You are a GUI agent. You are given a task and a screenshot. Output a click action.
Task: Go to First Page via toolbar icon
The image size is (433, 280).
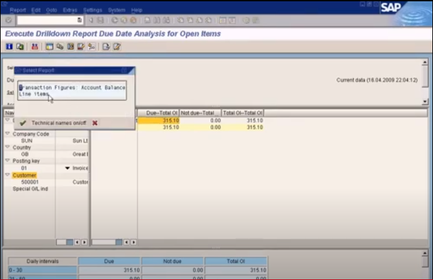point(181,20)
